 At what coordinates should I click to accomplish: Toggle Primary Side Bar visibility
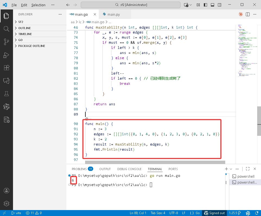(205, 5)
